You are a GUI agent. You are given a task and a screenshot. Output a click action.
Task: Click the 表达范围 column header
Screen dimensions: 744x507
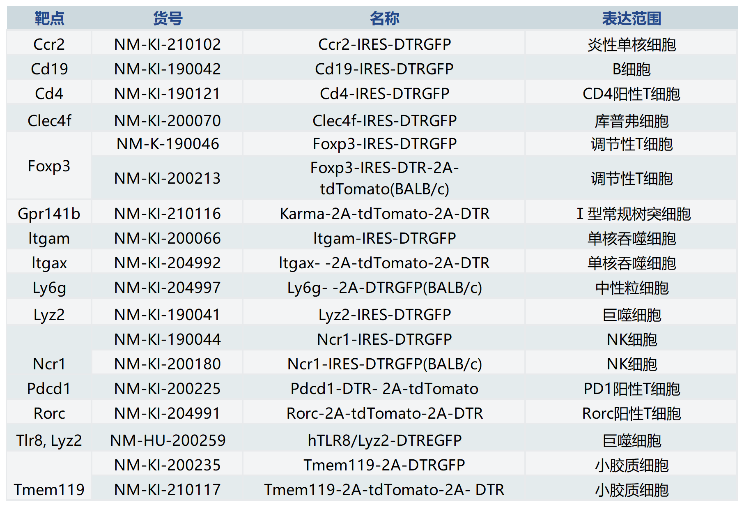pos(631,18)
